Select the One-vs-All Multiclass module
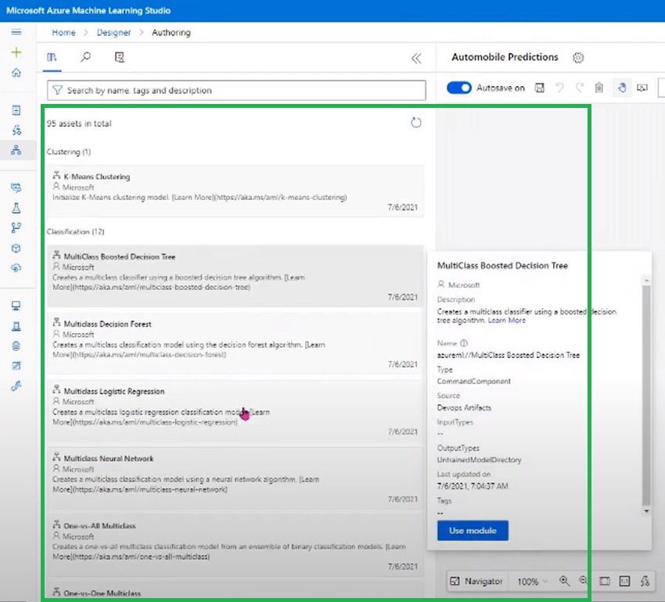Image resolution: width=665 pixels, height=602 pixels. tap(235, 545)
